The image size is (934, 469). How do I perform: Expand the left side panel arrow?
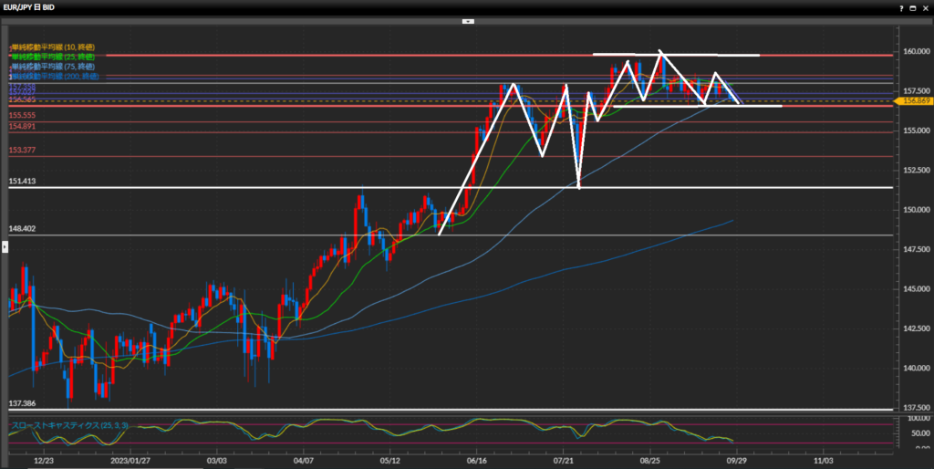[5, 246]
